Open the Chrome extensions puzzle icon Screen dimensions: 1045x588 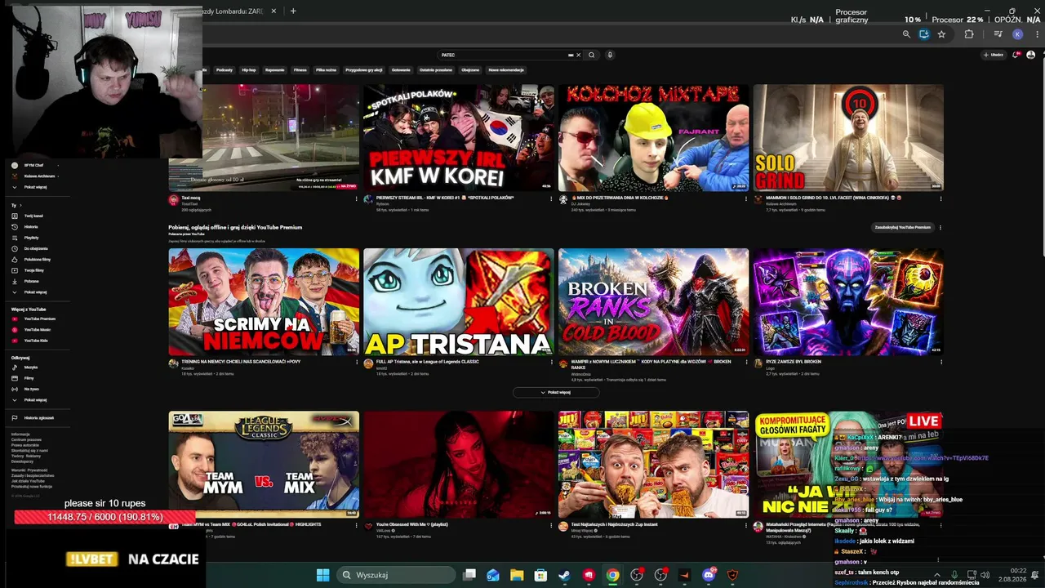(x=969, y=34)
